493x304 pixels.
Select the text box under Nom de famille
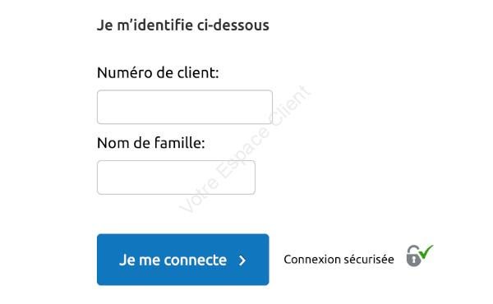pos(176,177)
